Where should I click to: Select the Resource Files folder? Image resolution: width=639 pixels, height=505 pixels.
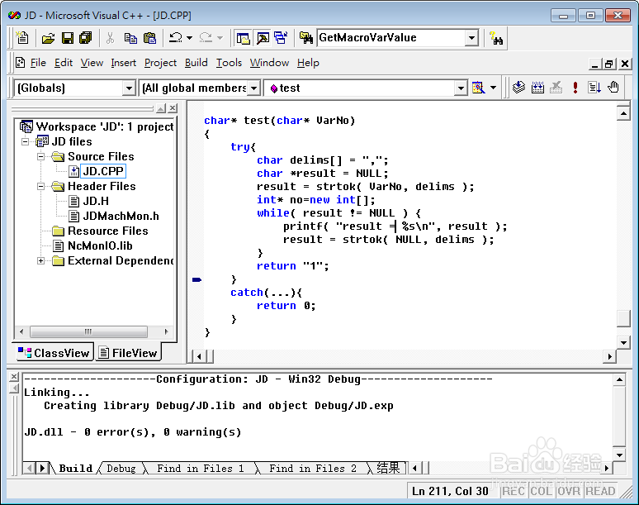107,231
